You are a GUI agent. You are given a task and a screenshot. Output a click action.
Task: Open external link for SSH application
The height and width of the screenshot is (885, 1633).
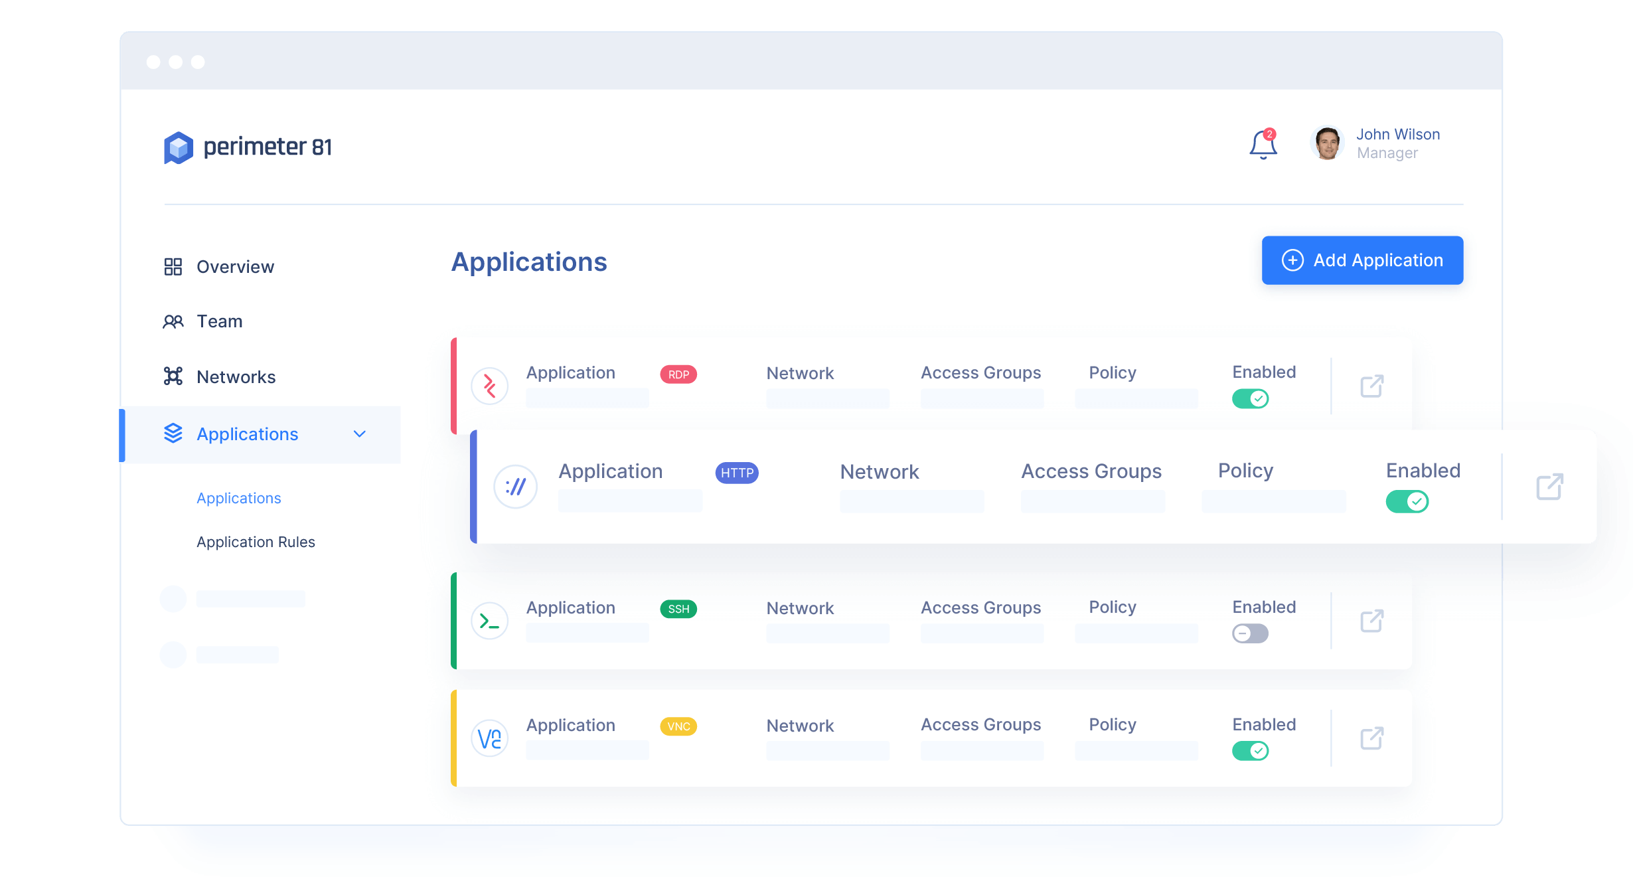[1371, 621]
